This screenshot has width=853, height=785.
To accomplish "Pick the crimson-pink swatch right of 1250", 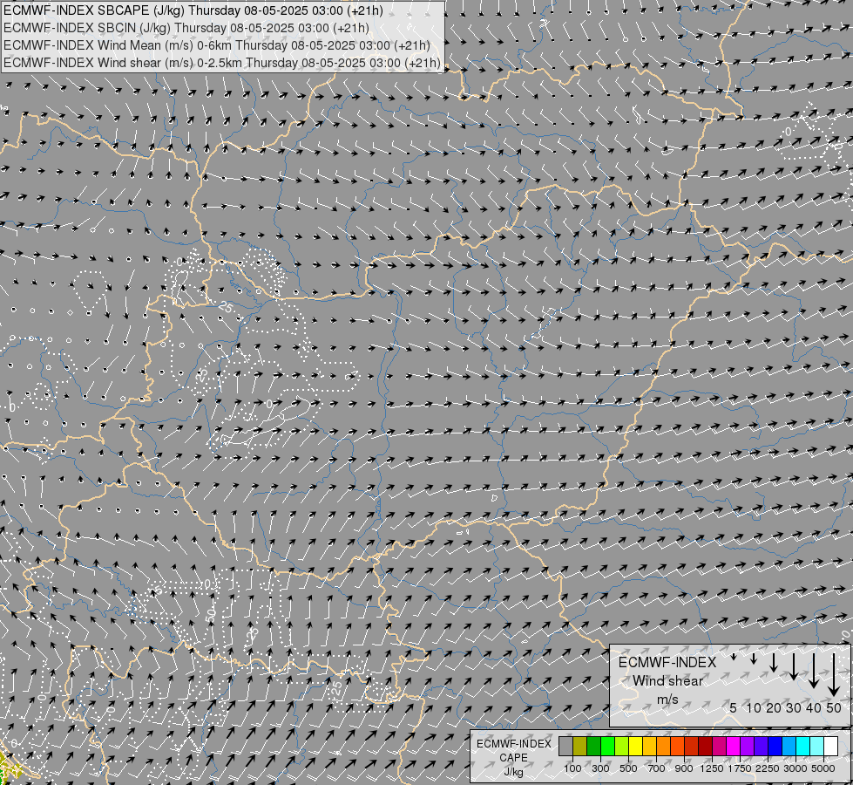I will [719, 746].
